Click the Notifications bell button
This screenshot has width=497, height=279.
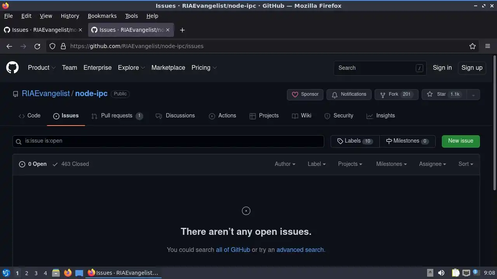(x=349, y=95)
